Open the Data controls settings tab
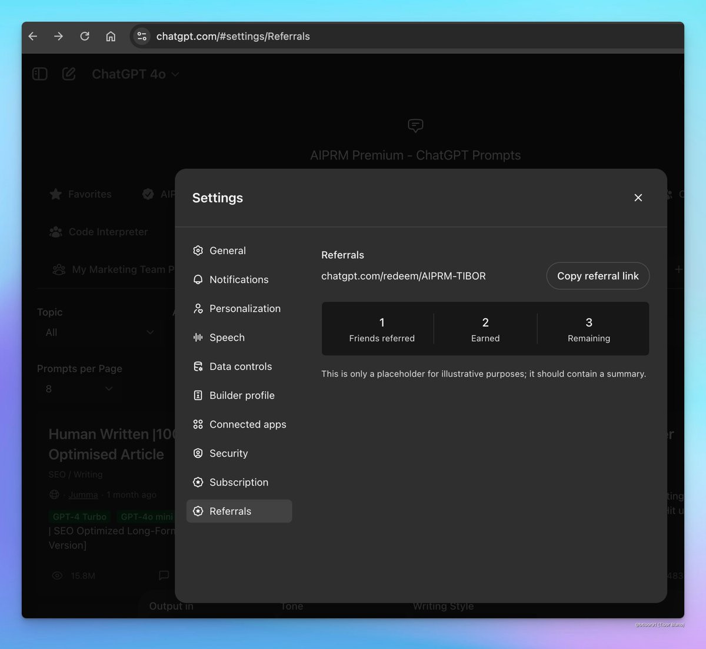706x649 pixels. point(239,367)
